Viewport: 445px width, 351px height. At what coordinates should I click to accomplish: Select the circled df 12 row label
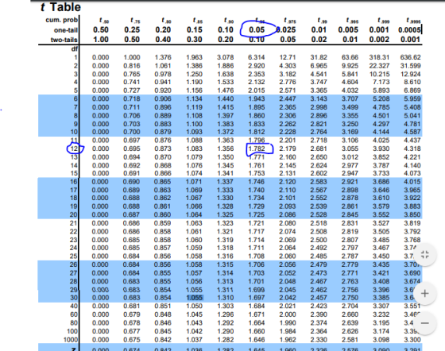tap(74, 148)
